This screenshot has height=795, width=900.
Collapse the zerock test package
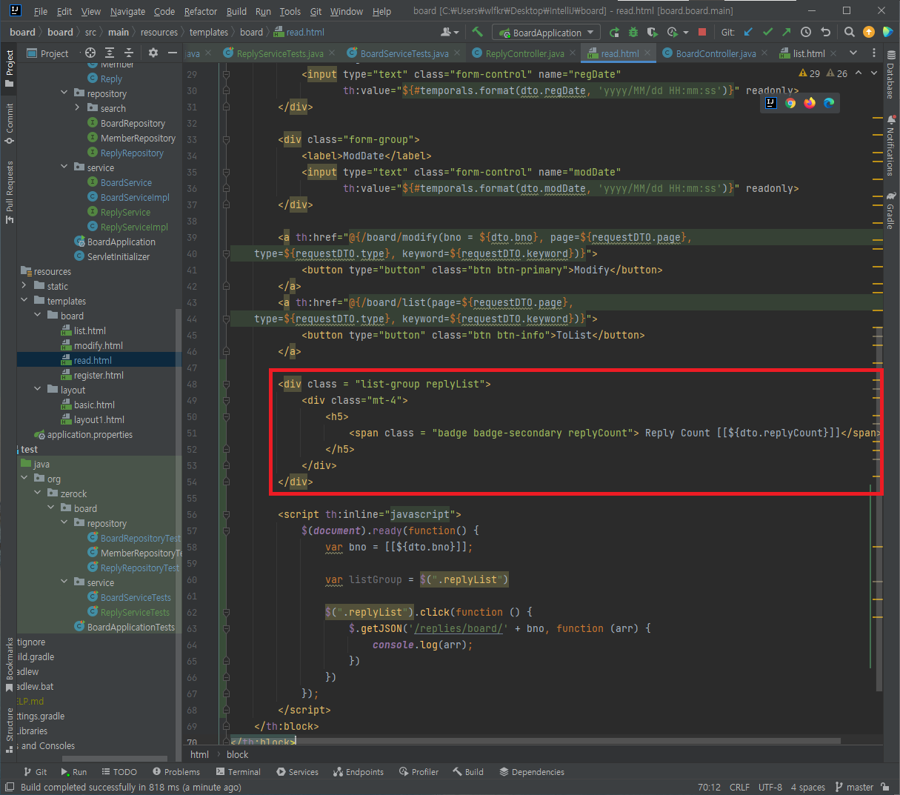[38, 493]
